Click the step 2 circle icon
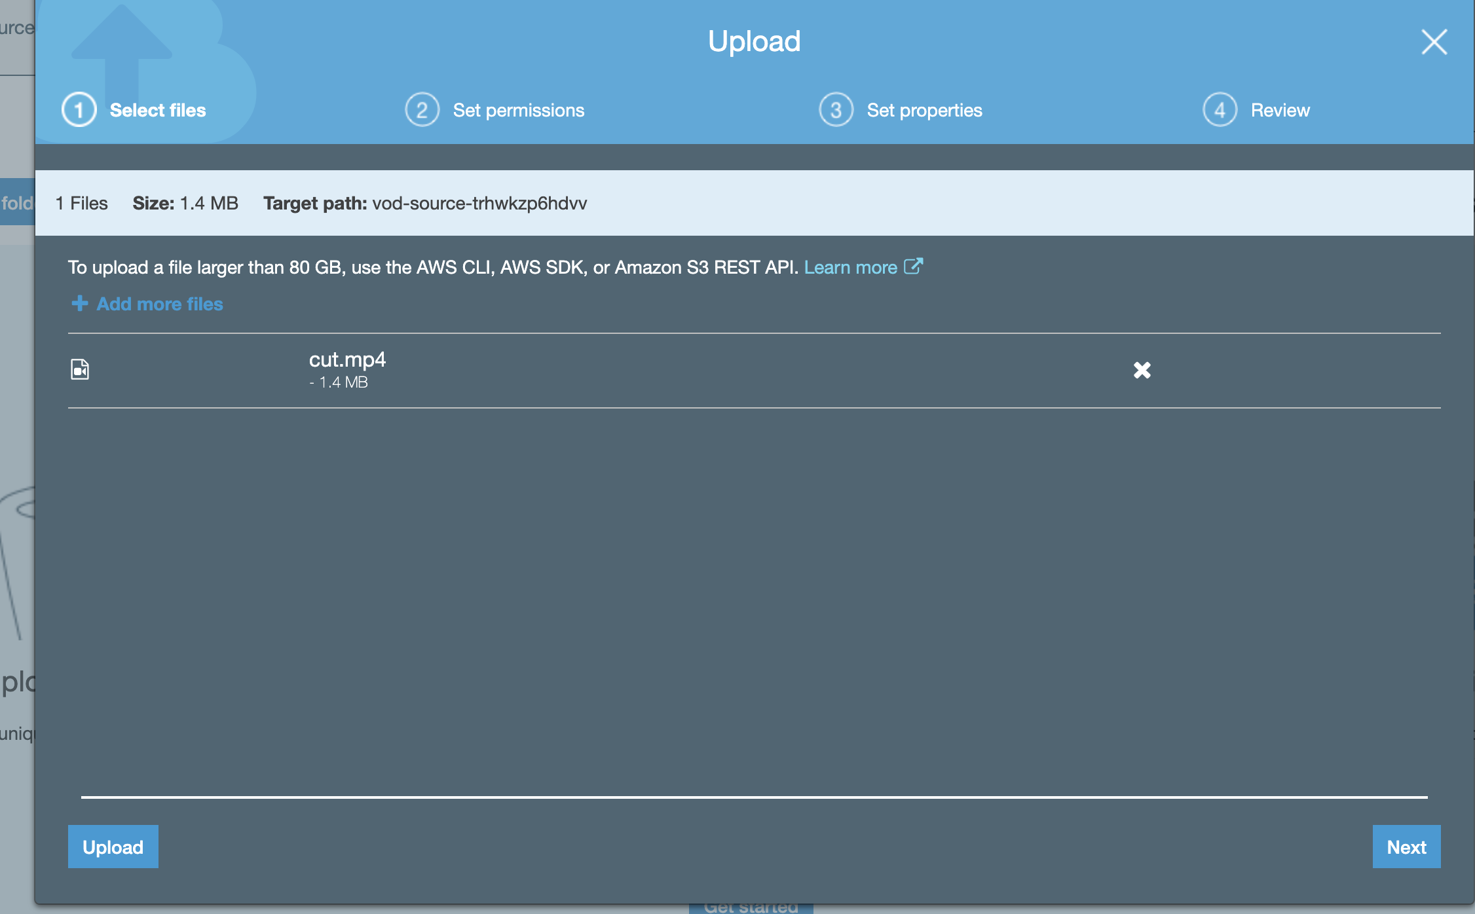The height and width of the screenshot is (914, 1475). click(x=422, y=110)
